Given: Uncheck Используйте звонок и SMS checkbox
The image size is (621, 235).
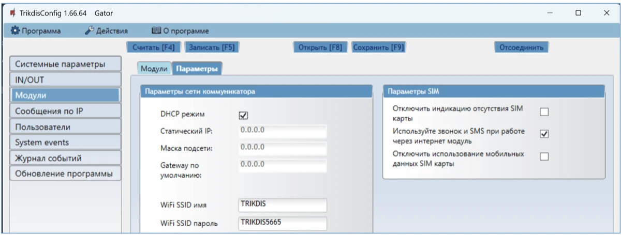Looking at the screenshot, I should [x=544, y=134].
